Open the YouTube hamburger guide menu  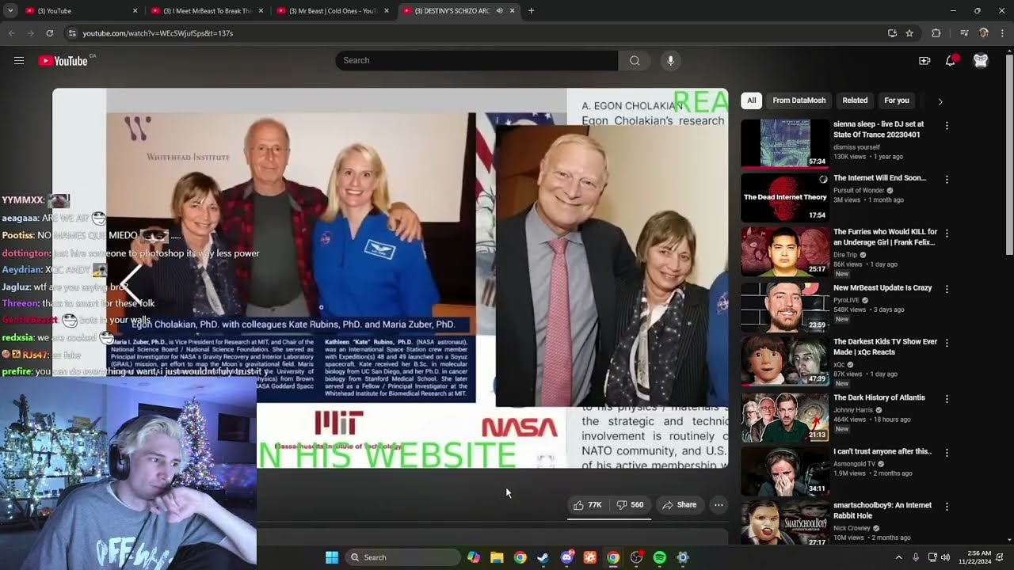point(19,61)
